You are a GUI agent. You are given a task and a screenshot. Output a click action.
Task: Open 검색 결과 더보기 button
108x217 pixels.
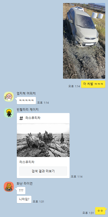coord(43,171)
